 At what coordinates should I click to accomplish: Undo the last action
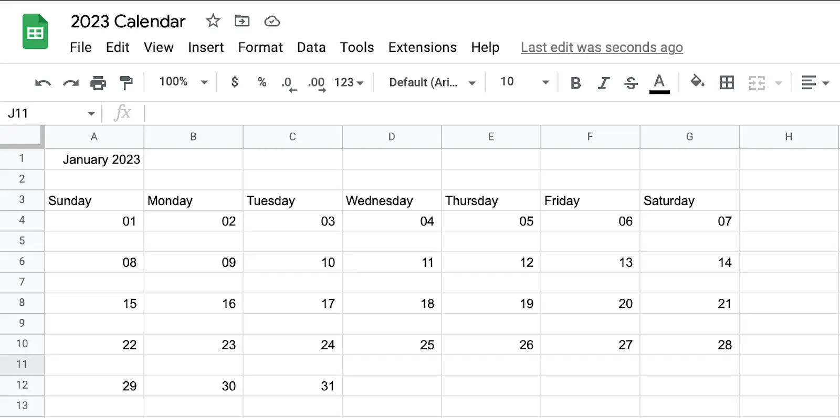[42, 82]
